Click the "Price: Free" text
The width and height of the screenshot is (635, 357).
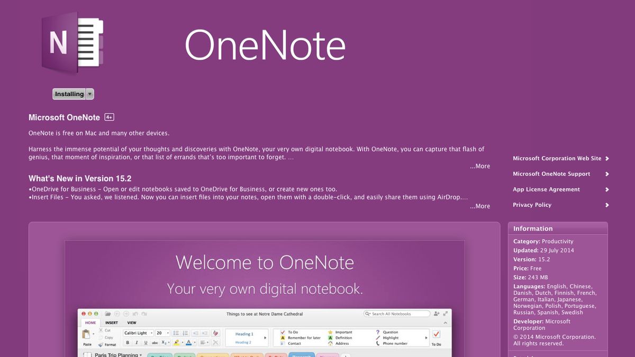pos(528,268)
